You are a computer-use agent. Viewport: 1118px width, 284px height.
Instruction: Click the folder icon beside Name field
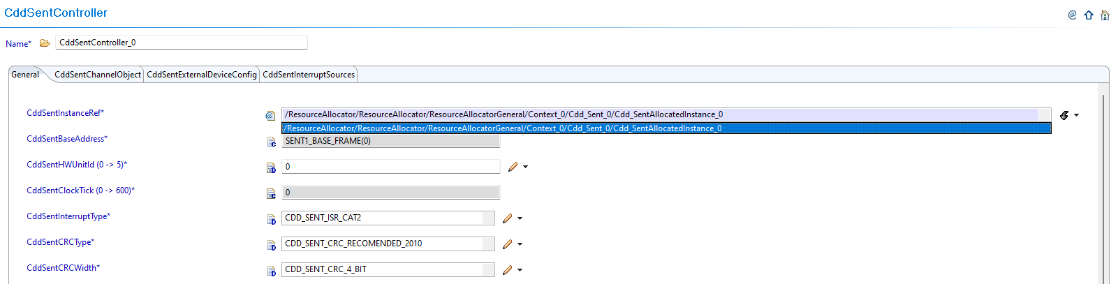(x=45, y=43)
